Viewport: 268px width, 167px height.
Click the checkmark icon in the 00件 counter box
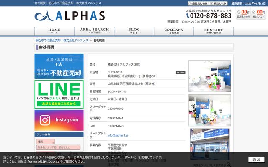254,12
